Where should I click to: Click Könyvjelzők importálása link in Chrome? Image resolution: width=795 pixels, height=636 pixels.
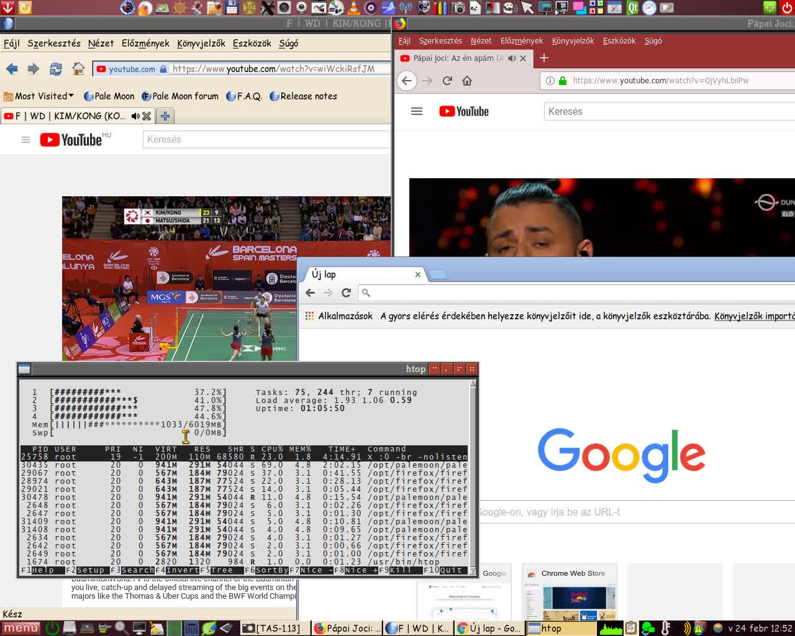[755, 316]
